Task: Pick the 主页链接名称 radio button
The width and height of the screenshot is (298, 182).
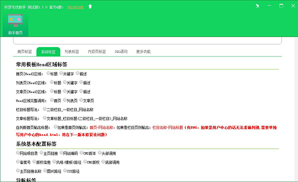Action: coord(18,171)
